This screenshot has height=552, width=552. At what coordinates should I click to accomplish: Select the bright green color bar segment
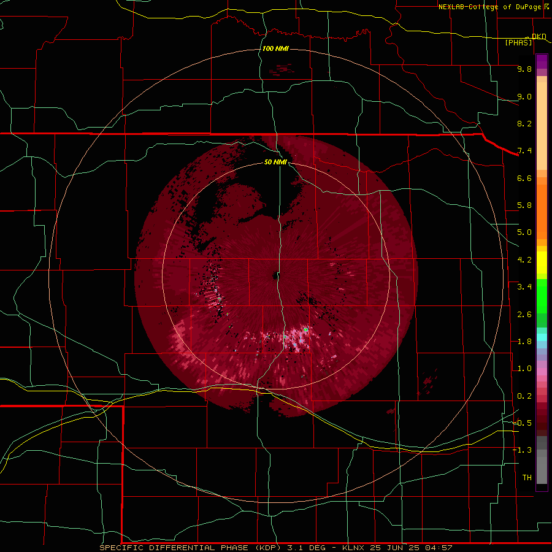click(x=542, y=296)
